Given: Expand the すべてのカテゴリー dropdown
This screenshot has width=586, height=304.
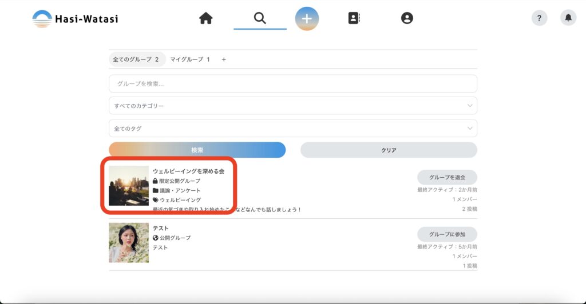Looking at the screenshot, I should pyautogui.click(x=292, y=106).
